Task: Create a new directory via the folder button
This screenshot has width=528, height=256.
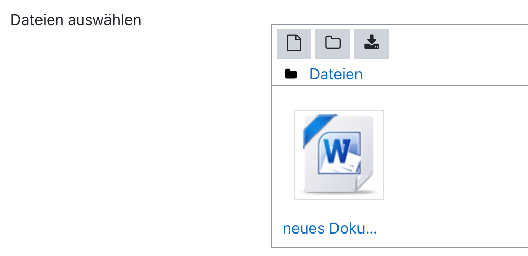Action: (333, 43)
